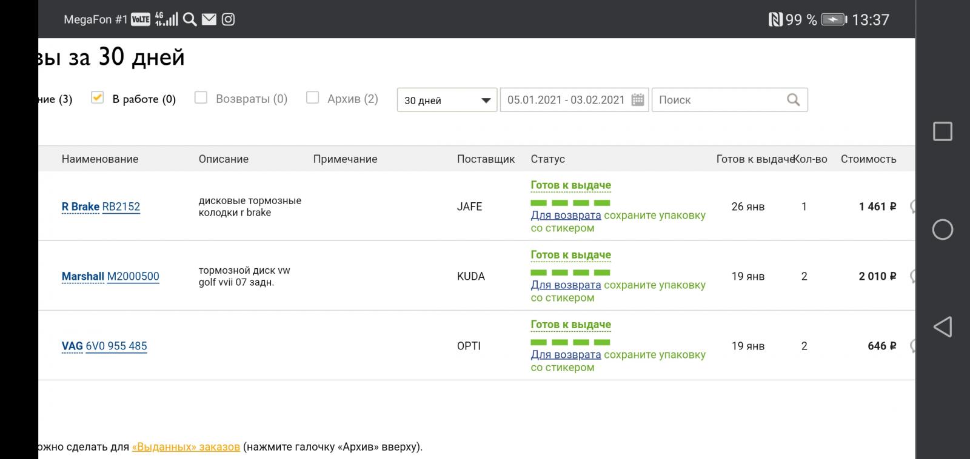
Task: Sort by the Стоимость column header
Action: [x=868, y=159]
